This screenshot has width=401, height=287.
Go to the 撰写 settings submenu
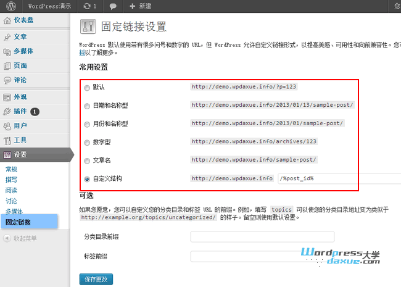[11, 180]
